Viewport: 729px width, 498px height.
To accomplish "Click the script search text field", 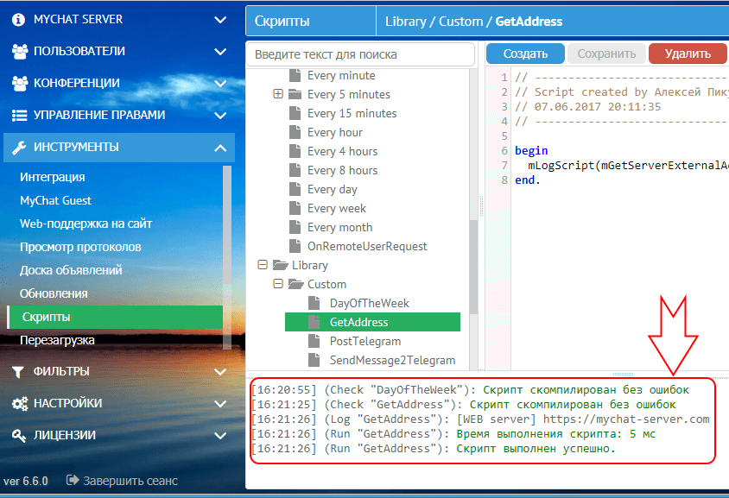I will [x=360, y=54].
